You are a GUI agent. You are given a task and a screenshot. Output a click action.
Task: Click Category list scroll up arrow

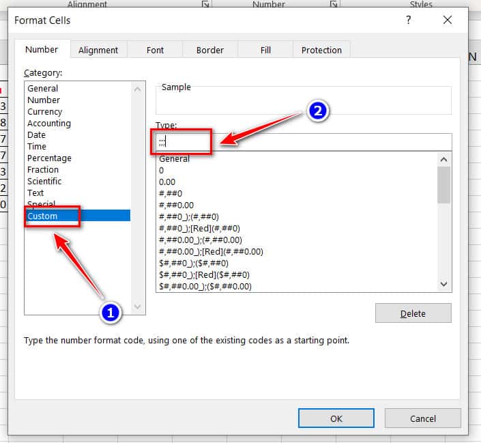[137, 89]
